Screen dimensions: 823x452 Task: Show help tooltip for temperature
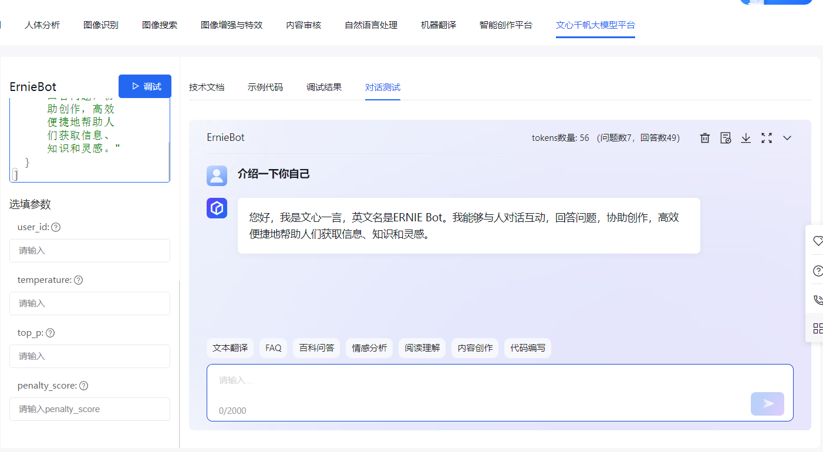pos(78,280)
